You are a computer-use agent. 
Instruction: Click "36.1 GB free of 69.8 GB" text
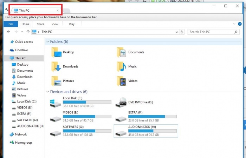click(78, 106)
